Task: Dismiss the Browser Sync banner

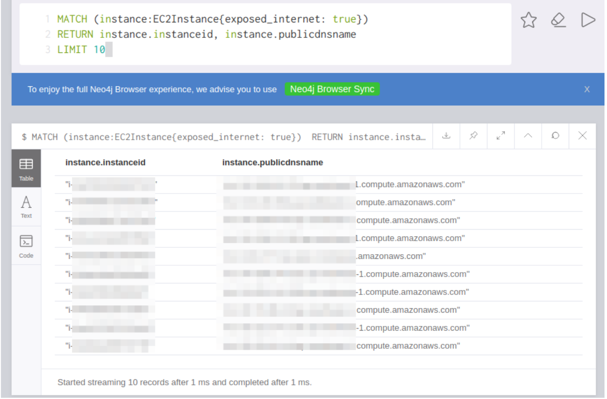Action: 587,89
